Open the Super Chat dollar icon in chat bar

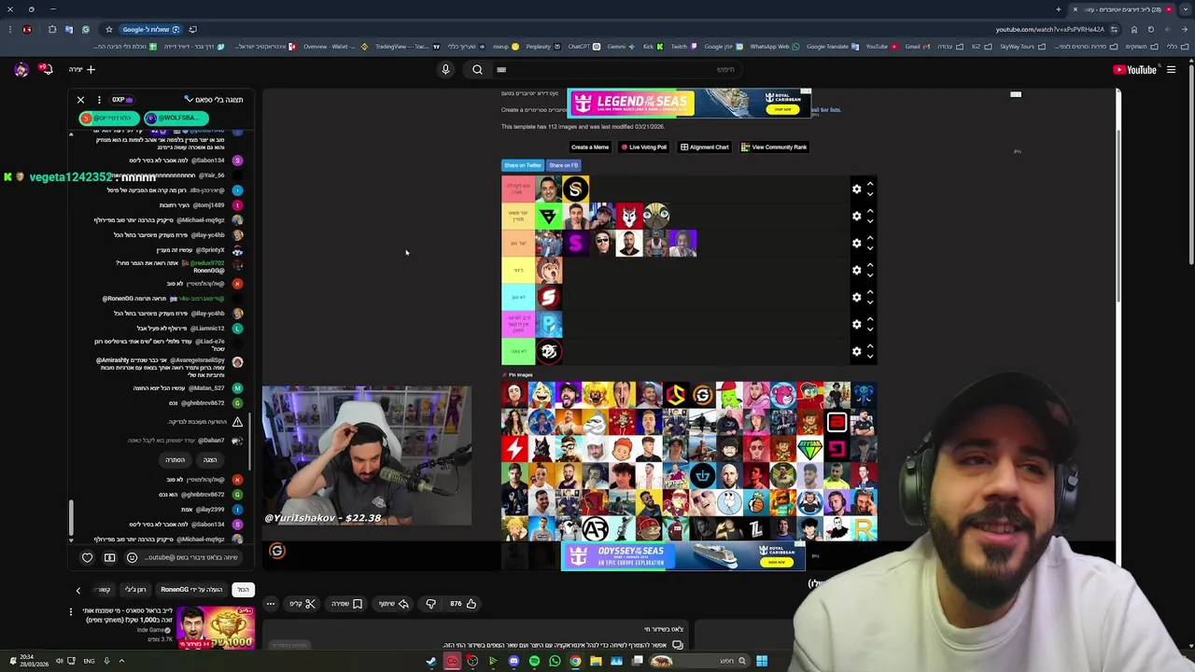109,558
